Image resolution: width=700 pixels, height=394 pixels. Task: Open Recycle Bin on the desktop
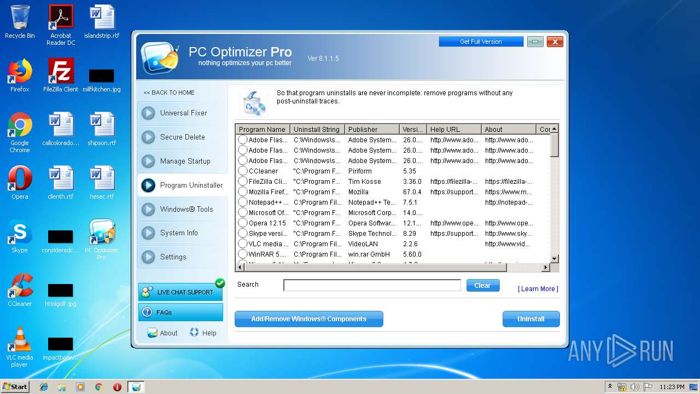pyautogui.click(x=20, y=22)
